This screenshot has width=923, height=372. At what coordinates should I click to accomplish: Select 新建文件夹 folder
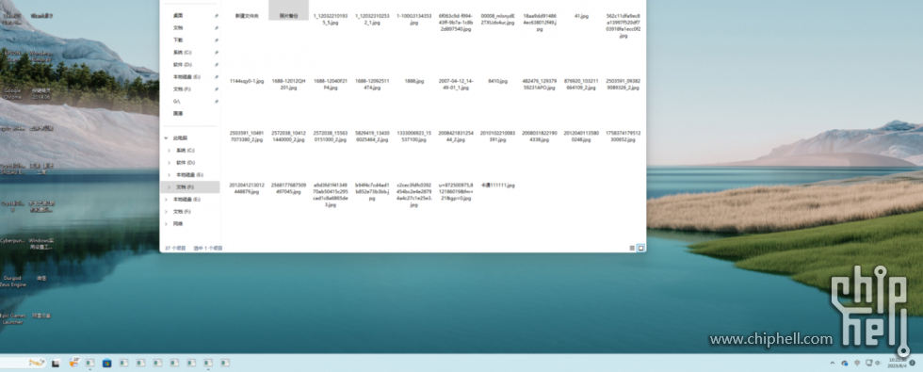point(247,16)
